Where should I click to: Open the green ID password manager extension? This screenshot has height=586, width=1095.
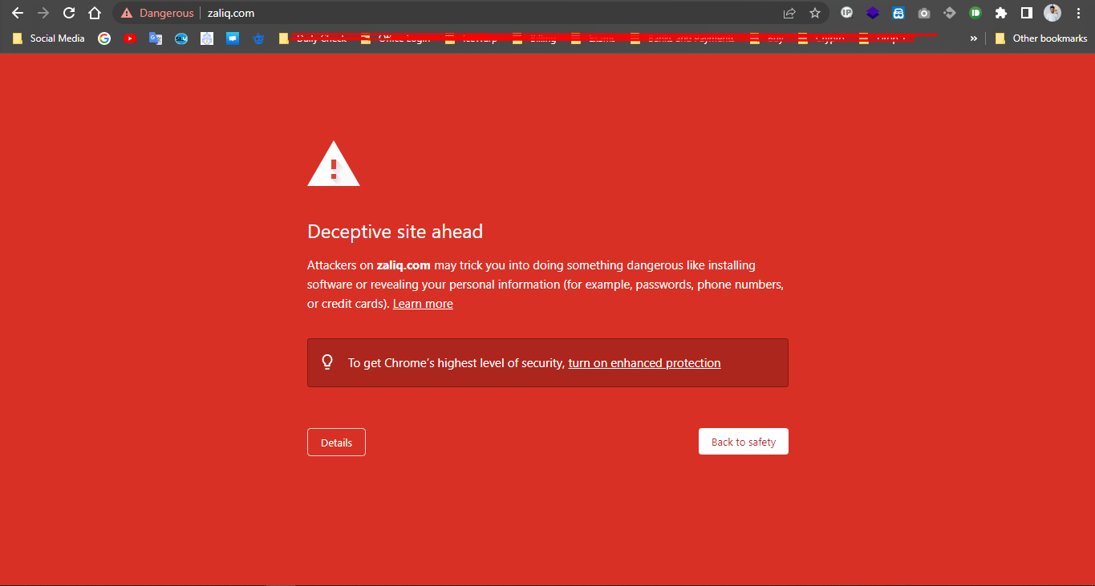[975, 13]
